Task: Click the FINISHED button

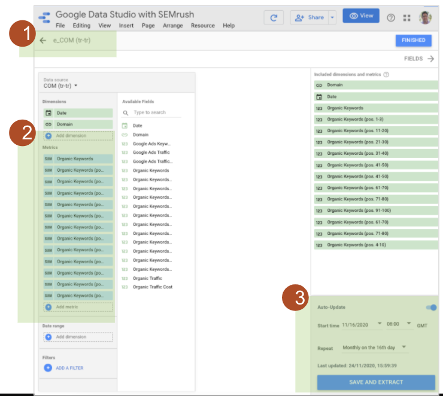Action: [413, 40]
